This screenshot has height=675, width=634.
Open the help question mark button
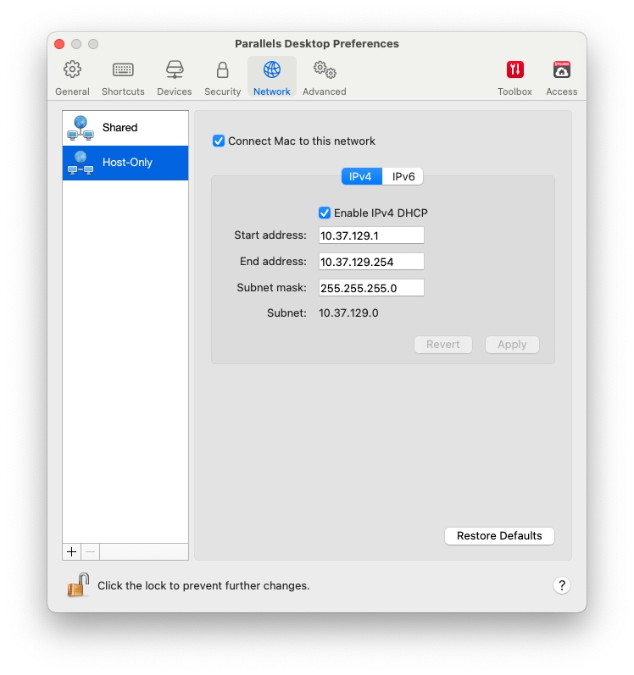561,585
